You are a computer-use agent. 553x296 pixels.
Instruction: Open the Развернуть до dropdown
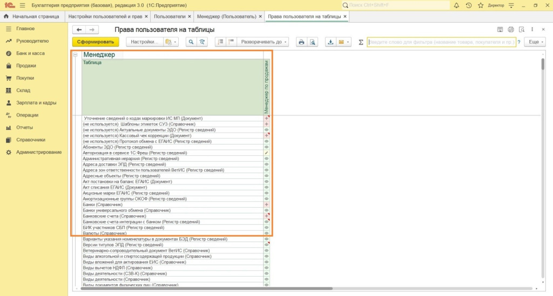264,42
